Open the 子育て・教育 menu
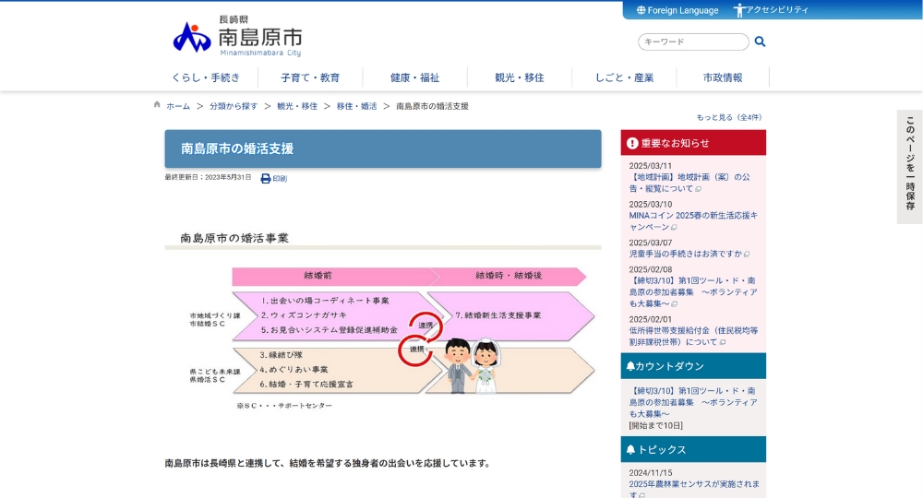923x498 pixels. coord(310,77)
